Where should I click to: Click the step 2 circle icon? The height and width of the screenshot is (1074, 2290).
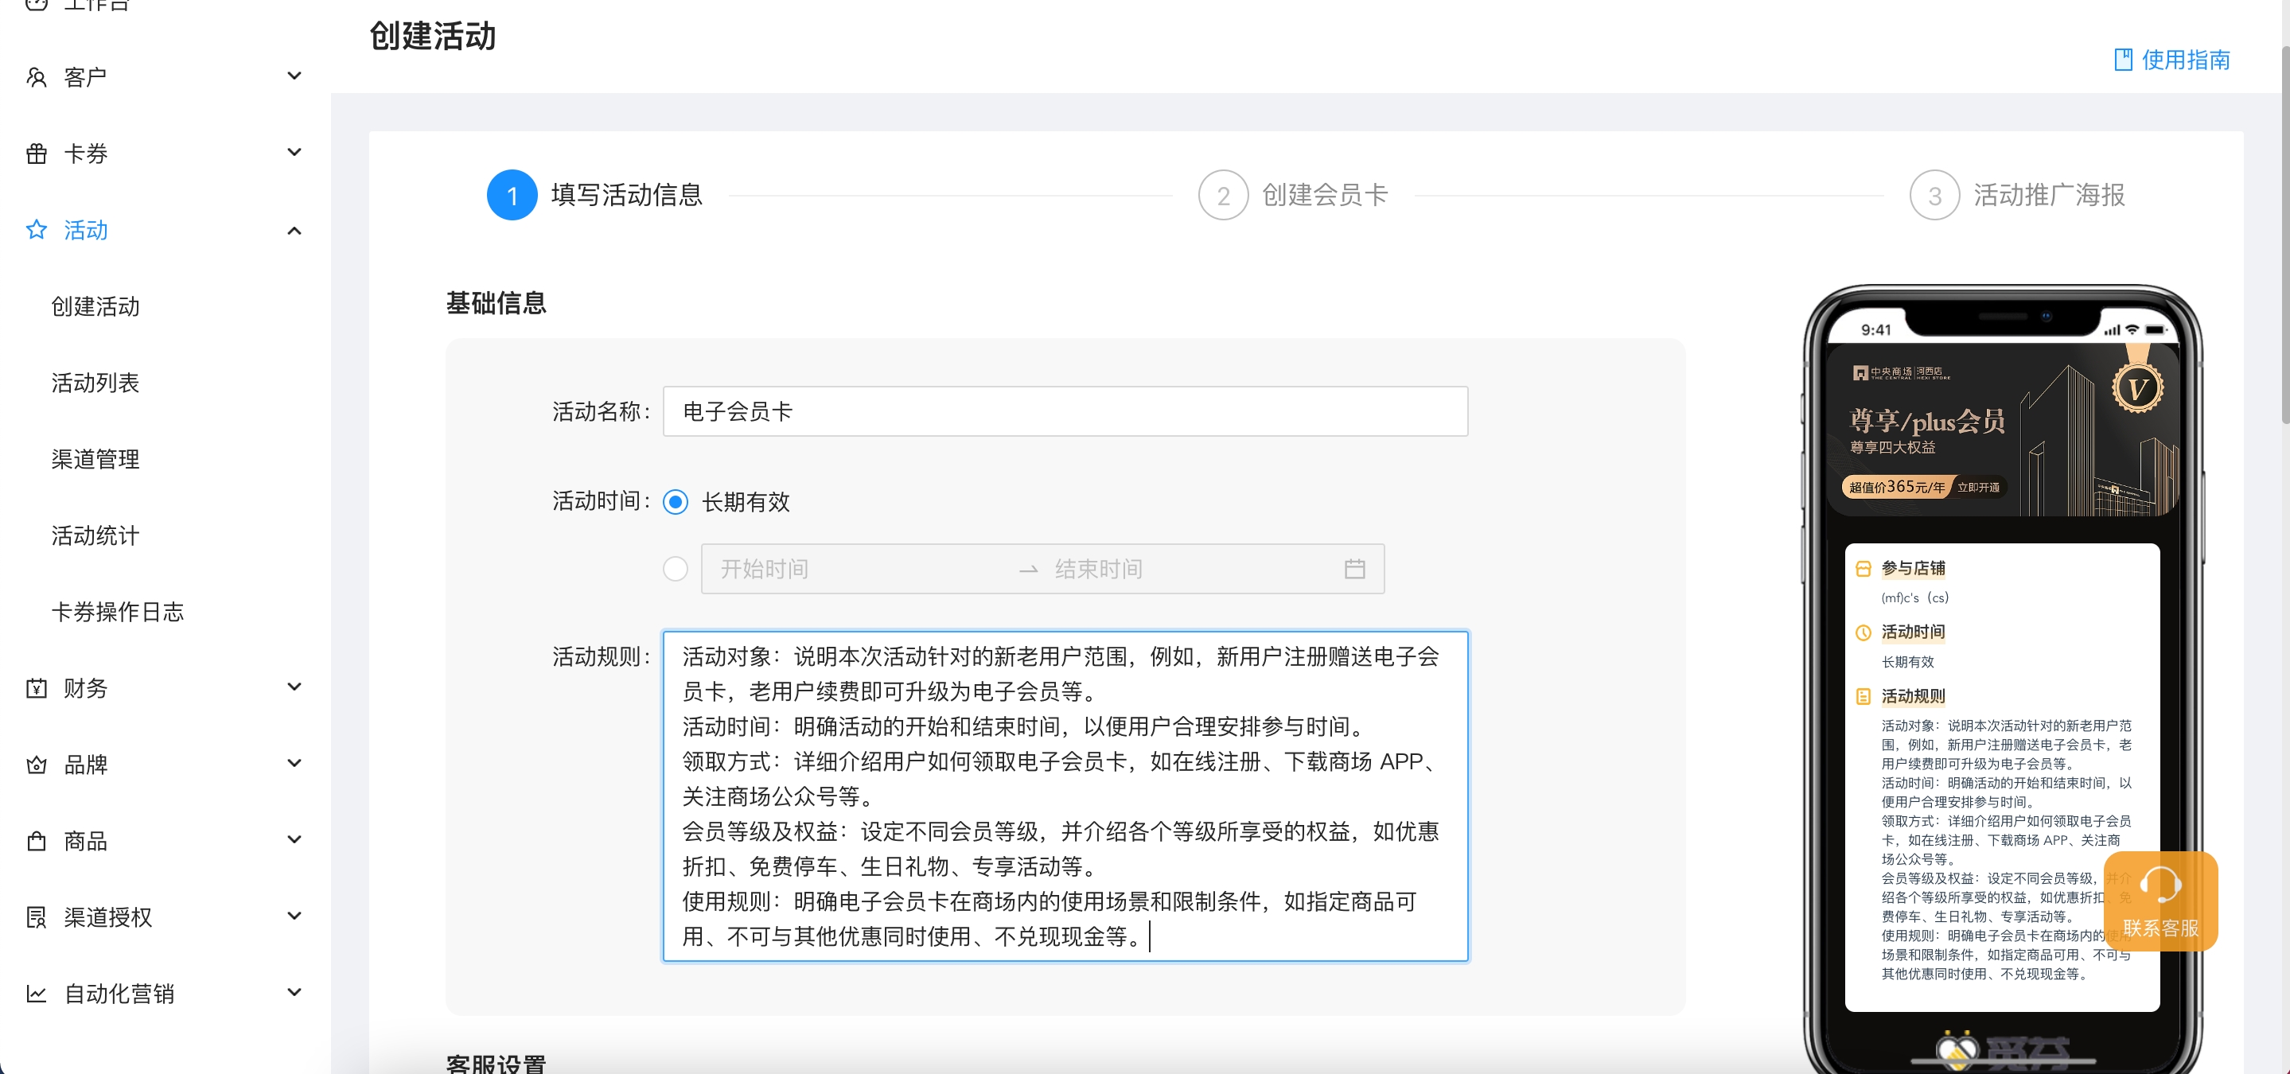point(1223,195)
